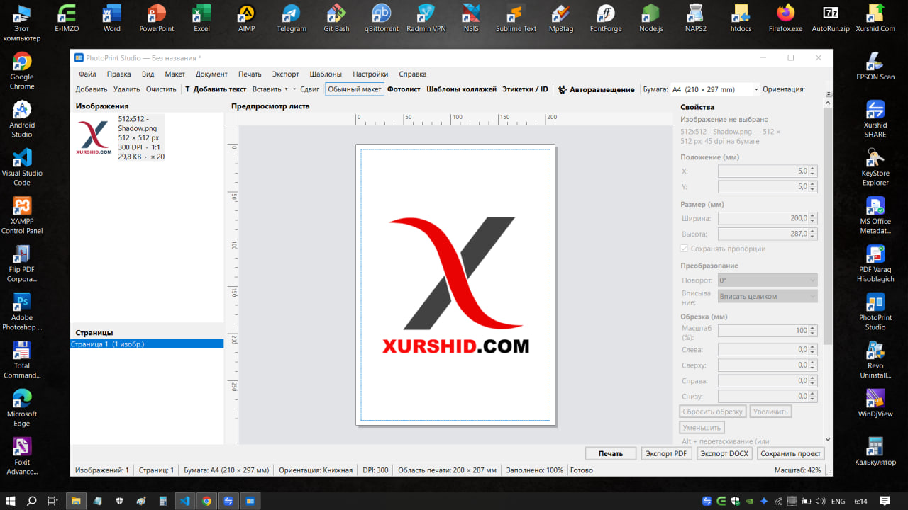Image resolution: width=908 pixels, height=510 pixels.
Task: Click Сохранить проект button
Action: [x=790, y=453]
